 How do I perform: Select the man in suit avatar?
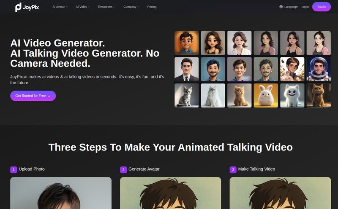[x=186, y=69]
